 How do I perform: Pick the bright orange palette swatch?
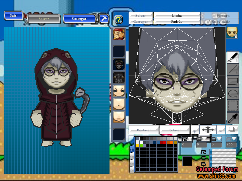point(172,142)
